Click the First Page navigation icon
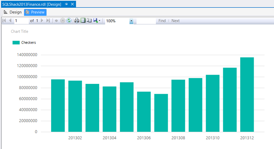Image resolution: width=274 pixels, height=149 pixels. 4,21
